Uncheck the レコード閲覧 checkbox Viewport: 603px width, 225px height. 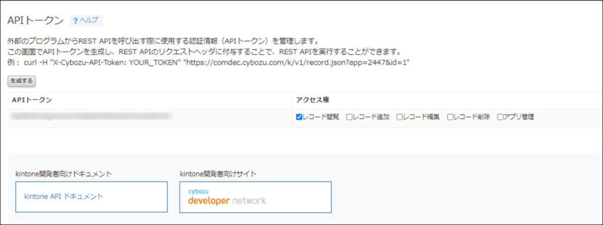pyautogui.click(x=299, y=117)
